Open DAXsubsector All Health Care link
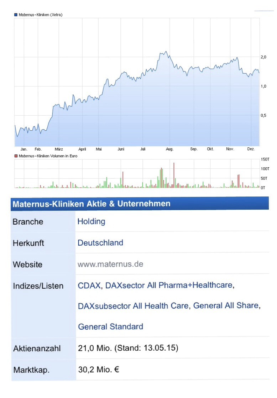The height and width of the screenshot is (398, 277). click(133, 305)
